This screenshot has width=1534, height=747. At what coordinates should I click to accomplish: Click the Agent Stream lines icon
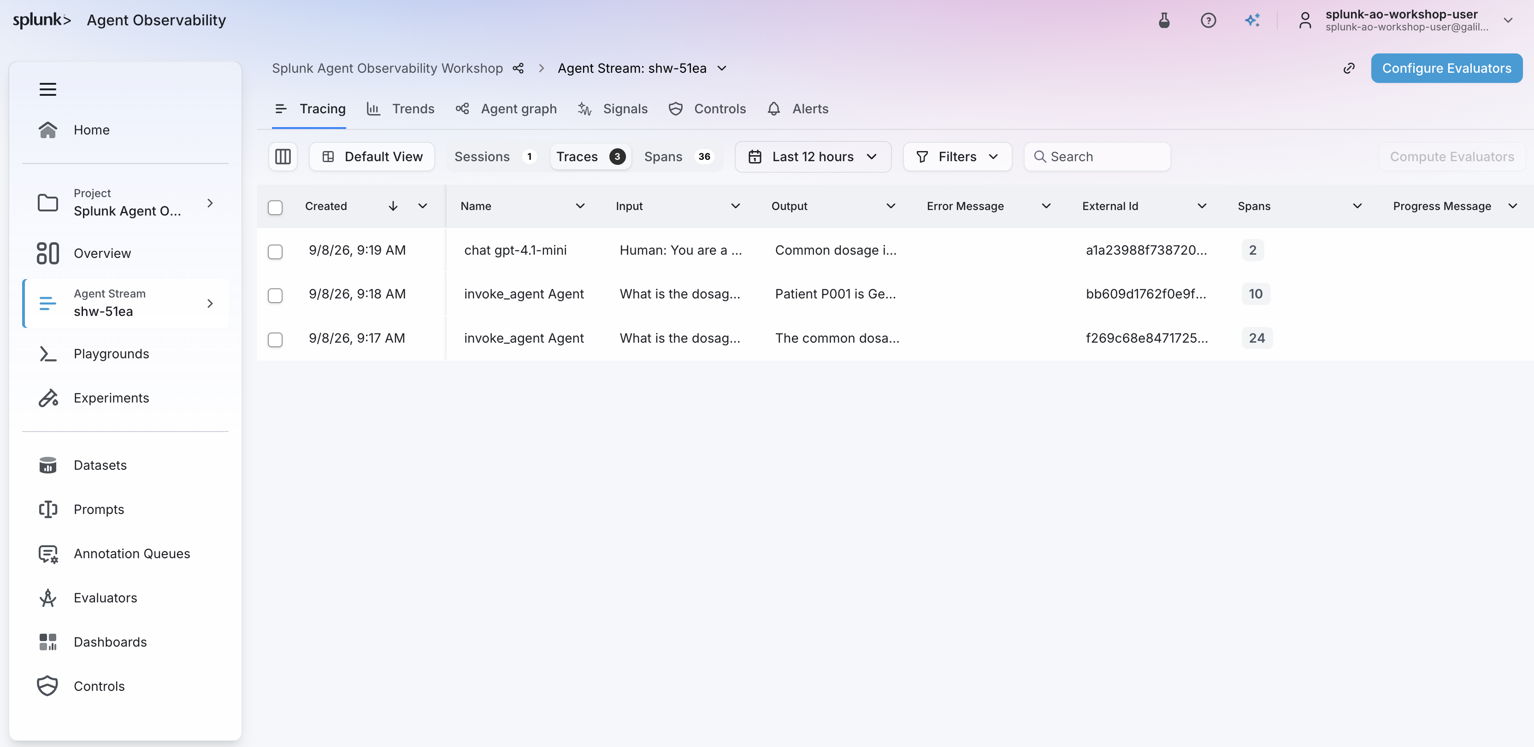pyautogui.click(x=47, y=303)
